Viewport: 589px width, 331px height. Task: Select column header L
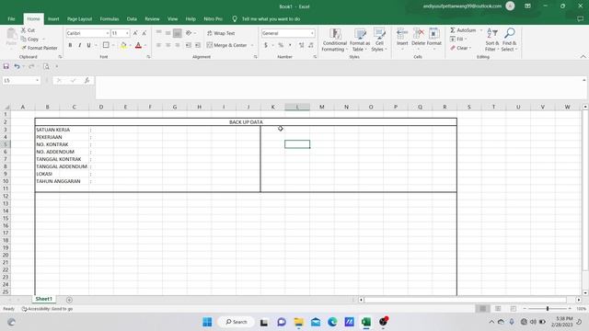pos(297,107)
